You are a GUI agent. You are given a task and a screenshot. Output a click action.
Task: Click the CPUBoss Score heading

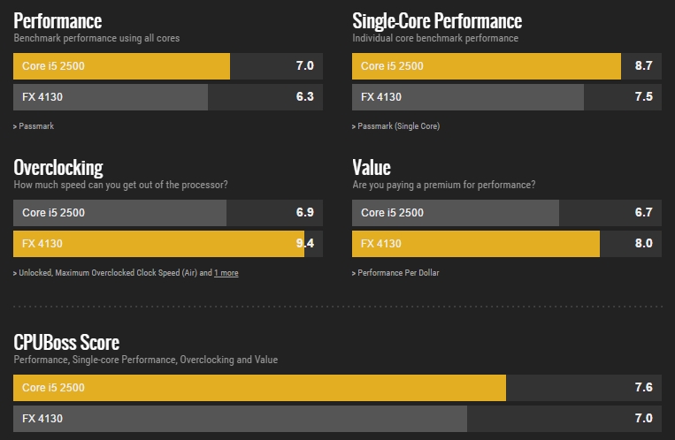[x=66, y=342]
